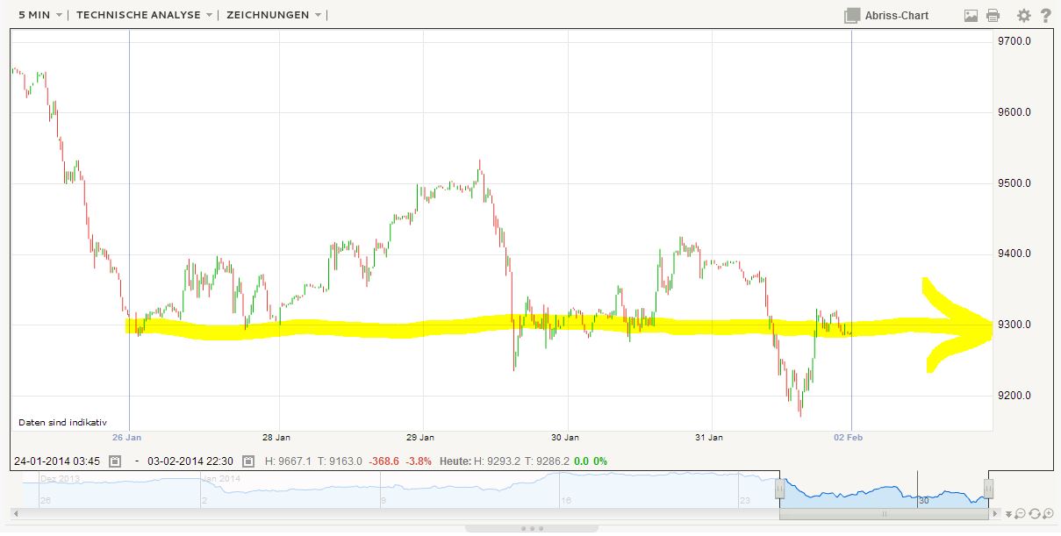This screenshot has height=536, width=1061.
Task: Save the chart as an image
Action: pyautogui.click(x=970, y=14)
